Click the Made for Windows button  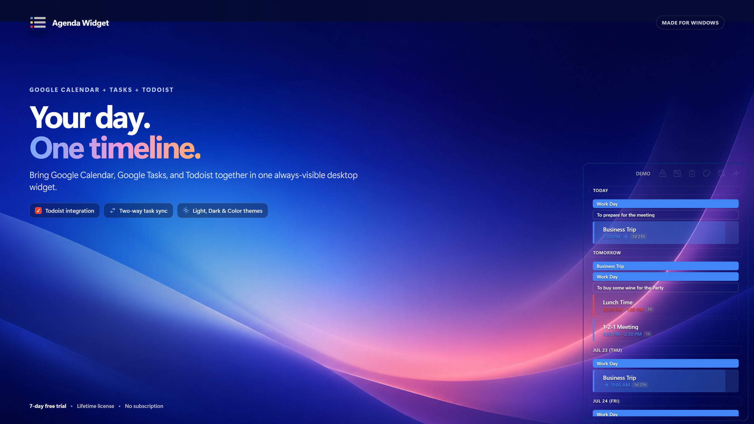pos(690,23)
